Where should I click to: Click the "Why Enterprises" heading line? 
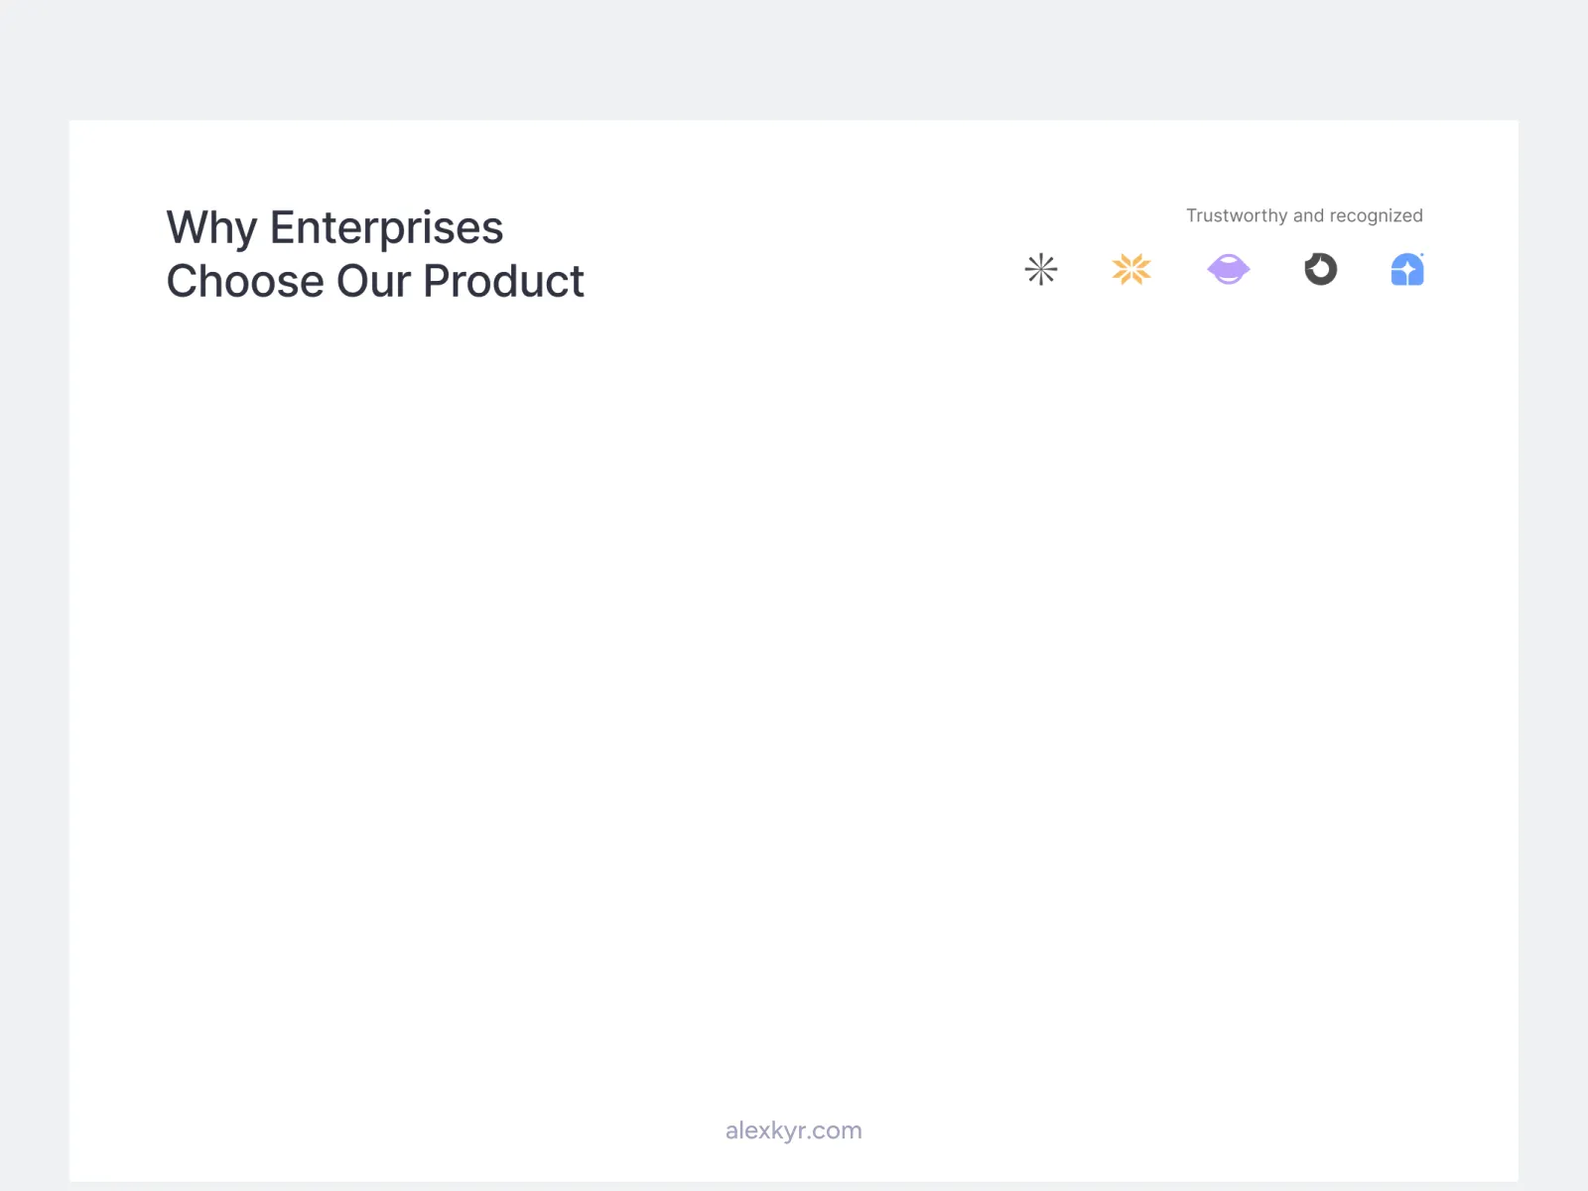pos(334,228)
